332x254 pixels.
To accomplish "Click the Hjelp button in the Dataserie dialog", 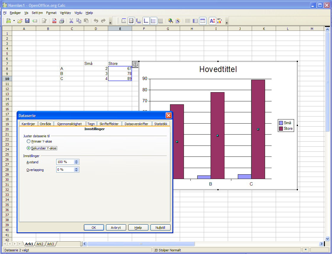I will pyautogui.click(x=138, y=228).
